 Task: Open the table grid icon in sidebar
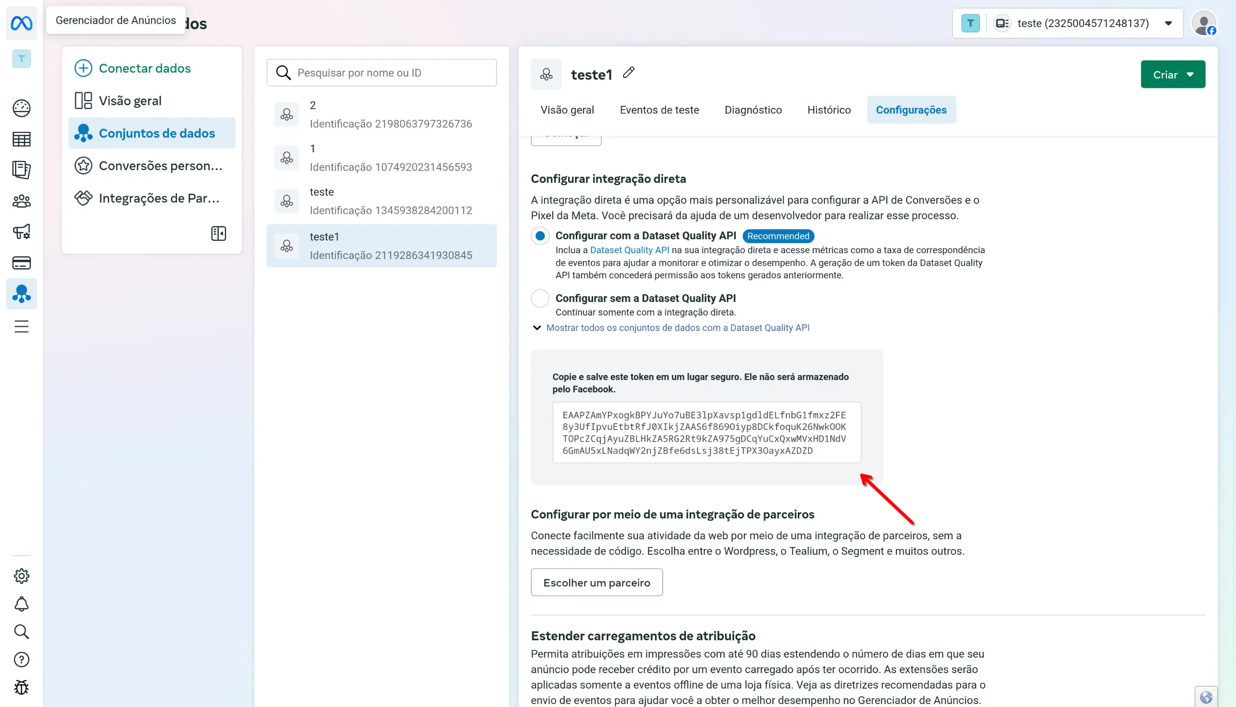tap(21, 139)
